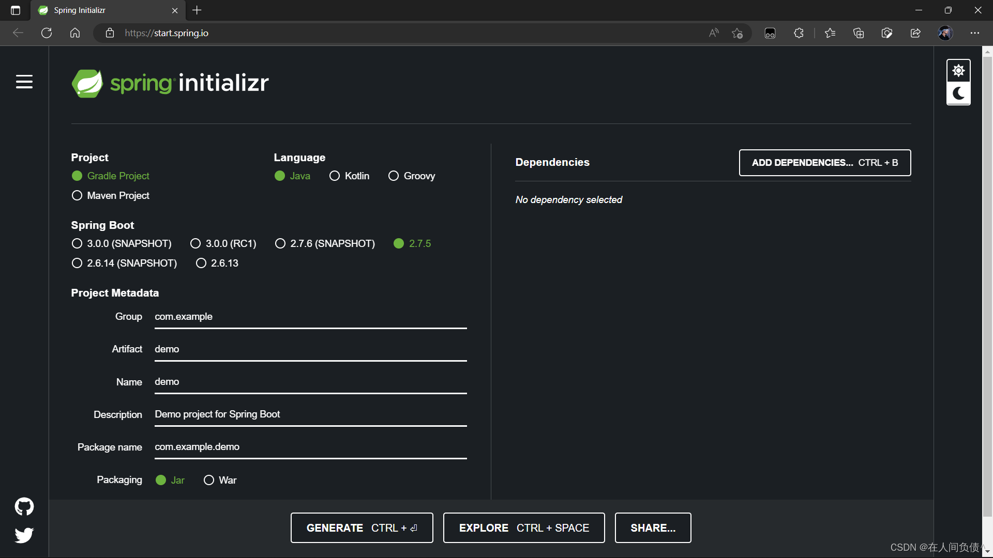Click 'No dependency selected' text
The width and height of the screenshot is (993, 558).
[569, 200]
